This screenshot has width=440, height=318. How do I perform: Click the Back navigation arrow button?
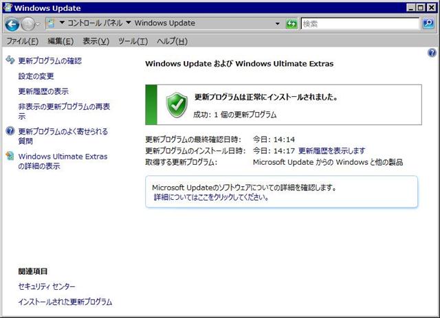[x=12, y=25]
